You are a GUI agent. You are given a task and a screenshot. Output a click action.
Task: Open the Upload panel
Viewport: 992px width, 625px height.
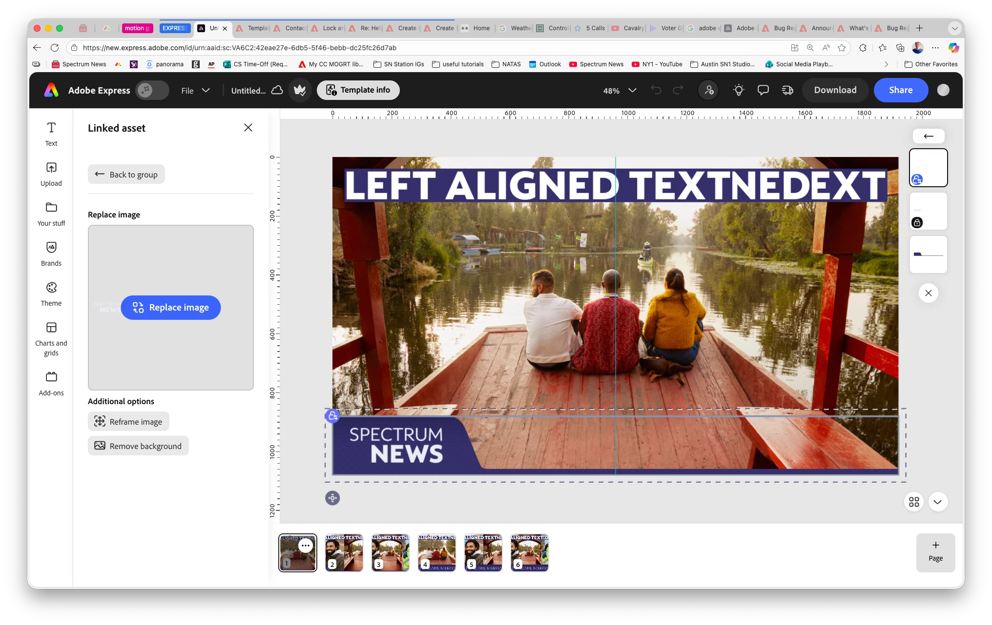point(51,174)
